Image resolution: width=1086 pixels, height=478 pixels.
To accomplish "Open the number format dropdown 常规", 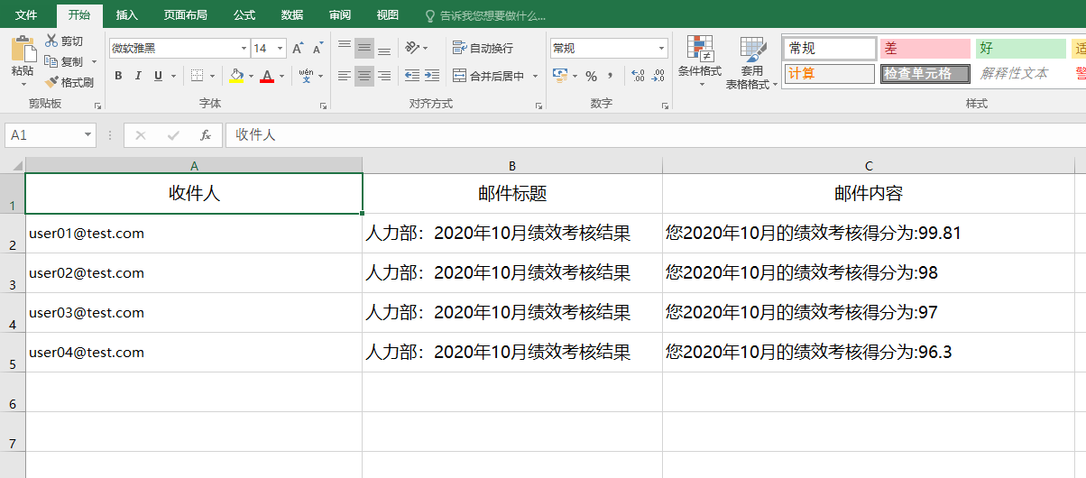I will click(x=662, y=49).
